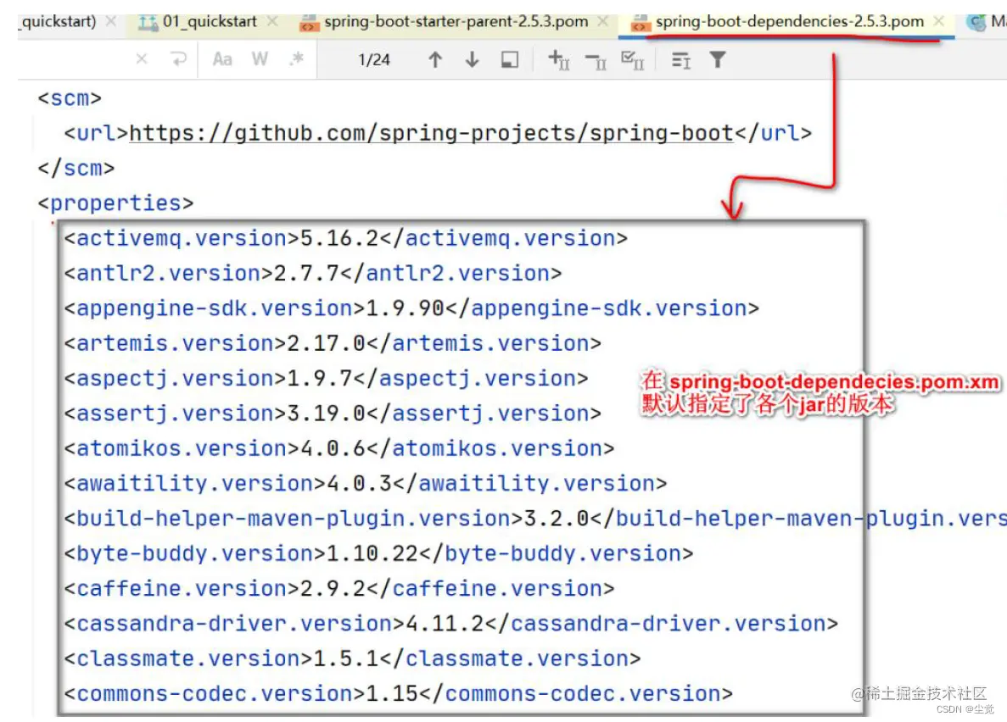Image resolution: width=1007 pixels, height=722 pixels.
Task: Click the classmate.version 1.5.1 line
Action: pyautogui.click(x=353, y=659)
